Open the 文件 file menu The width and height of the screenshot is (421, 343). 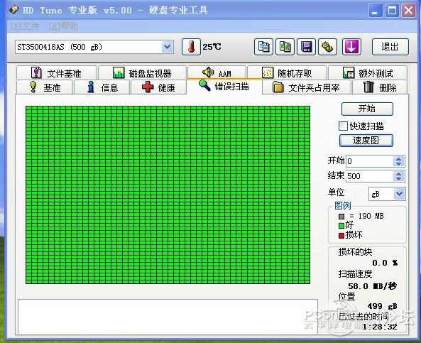[x=26, y=26]
